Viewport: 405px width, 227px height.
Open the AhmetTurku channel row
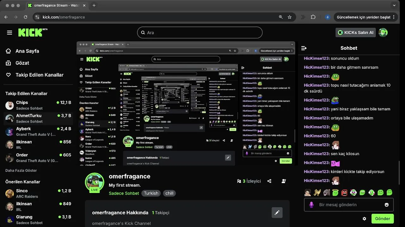coord(38,118)
